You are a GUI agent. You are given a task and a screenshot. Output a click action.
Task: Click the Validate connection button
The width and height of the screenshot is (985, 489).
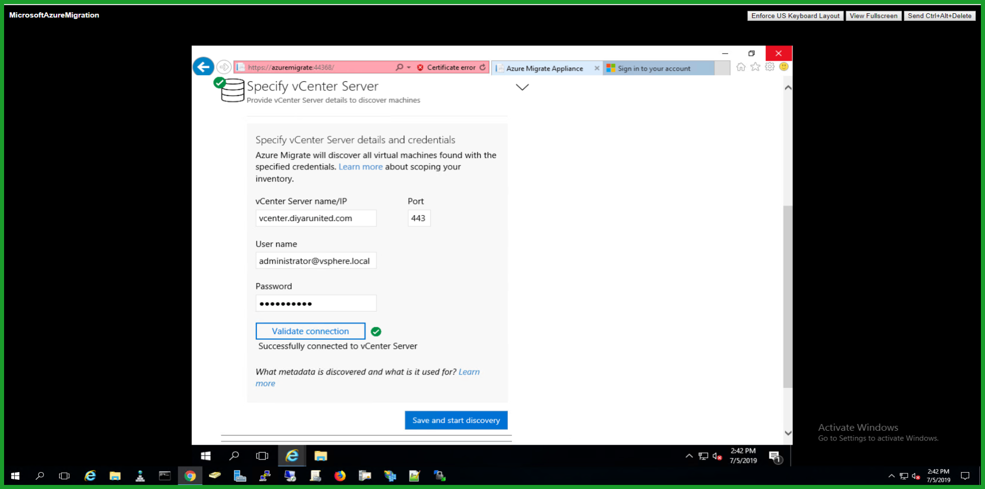pos(311,331)
